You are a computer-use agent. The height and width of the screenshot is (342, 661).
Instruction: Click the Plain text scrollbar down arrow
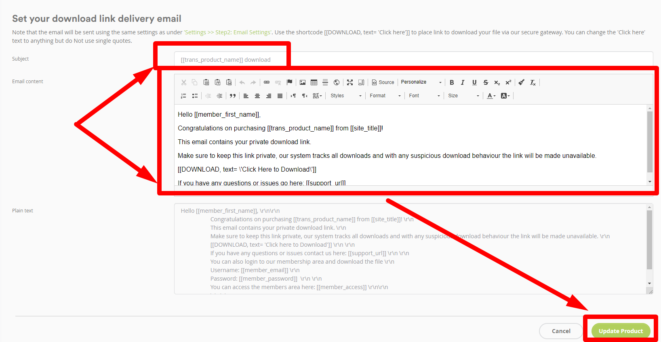pyautogui.click(x=650, y=283)
